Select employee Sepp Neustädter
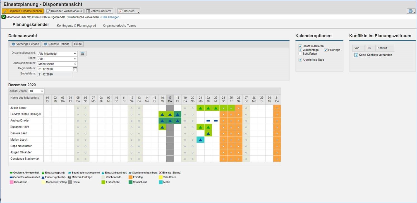This screenshot has width=417, height=203. pyautogui.click(x=26, y=146)
